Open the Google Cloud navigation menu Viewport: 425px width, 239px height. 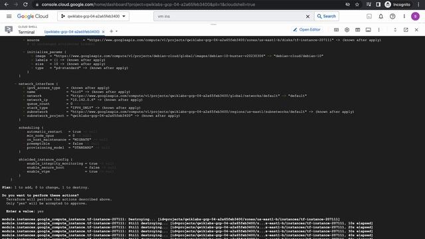coord(9,16)
